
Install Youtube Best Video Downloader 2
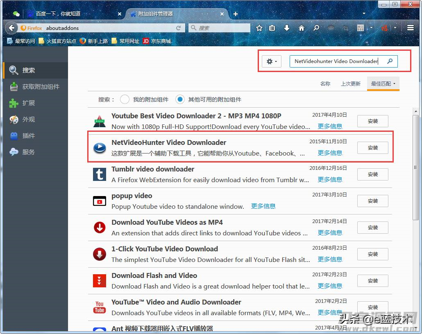click(x=373, y=121)
